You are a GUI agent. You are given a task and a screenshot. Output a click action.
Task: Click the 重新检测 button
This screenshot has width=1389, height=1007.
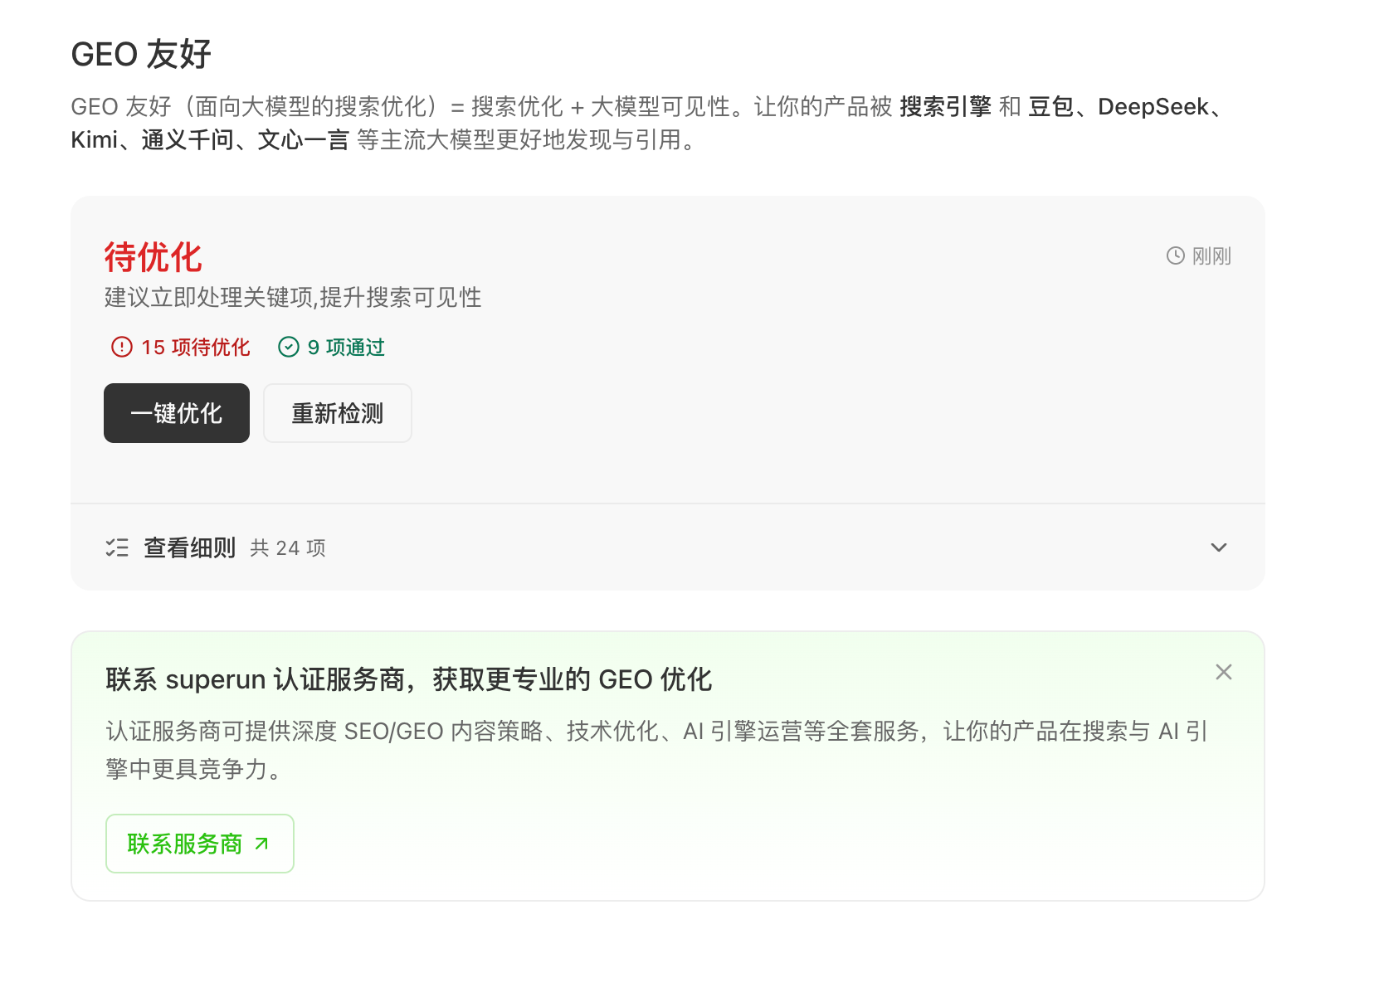pos(337,413)
